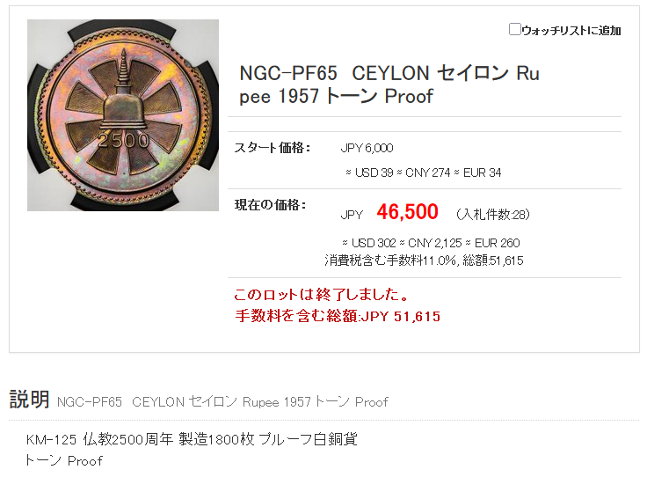Click the red current price 46,500
This screenshot has width=647, height=477.
tap(407, 212)
